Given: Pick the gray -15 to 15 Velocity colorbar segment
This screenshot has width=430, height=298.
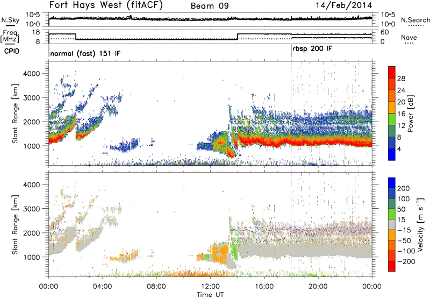Looking at the screenshot, I should (392, 225).
